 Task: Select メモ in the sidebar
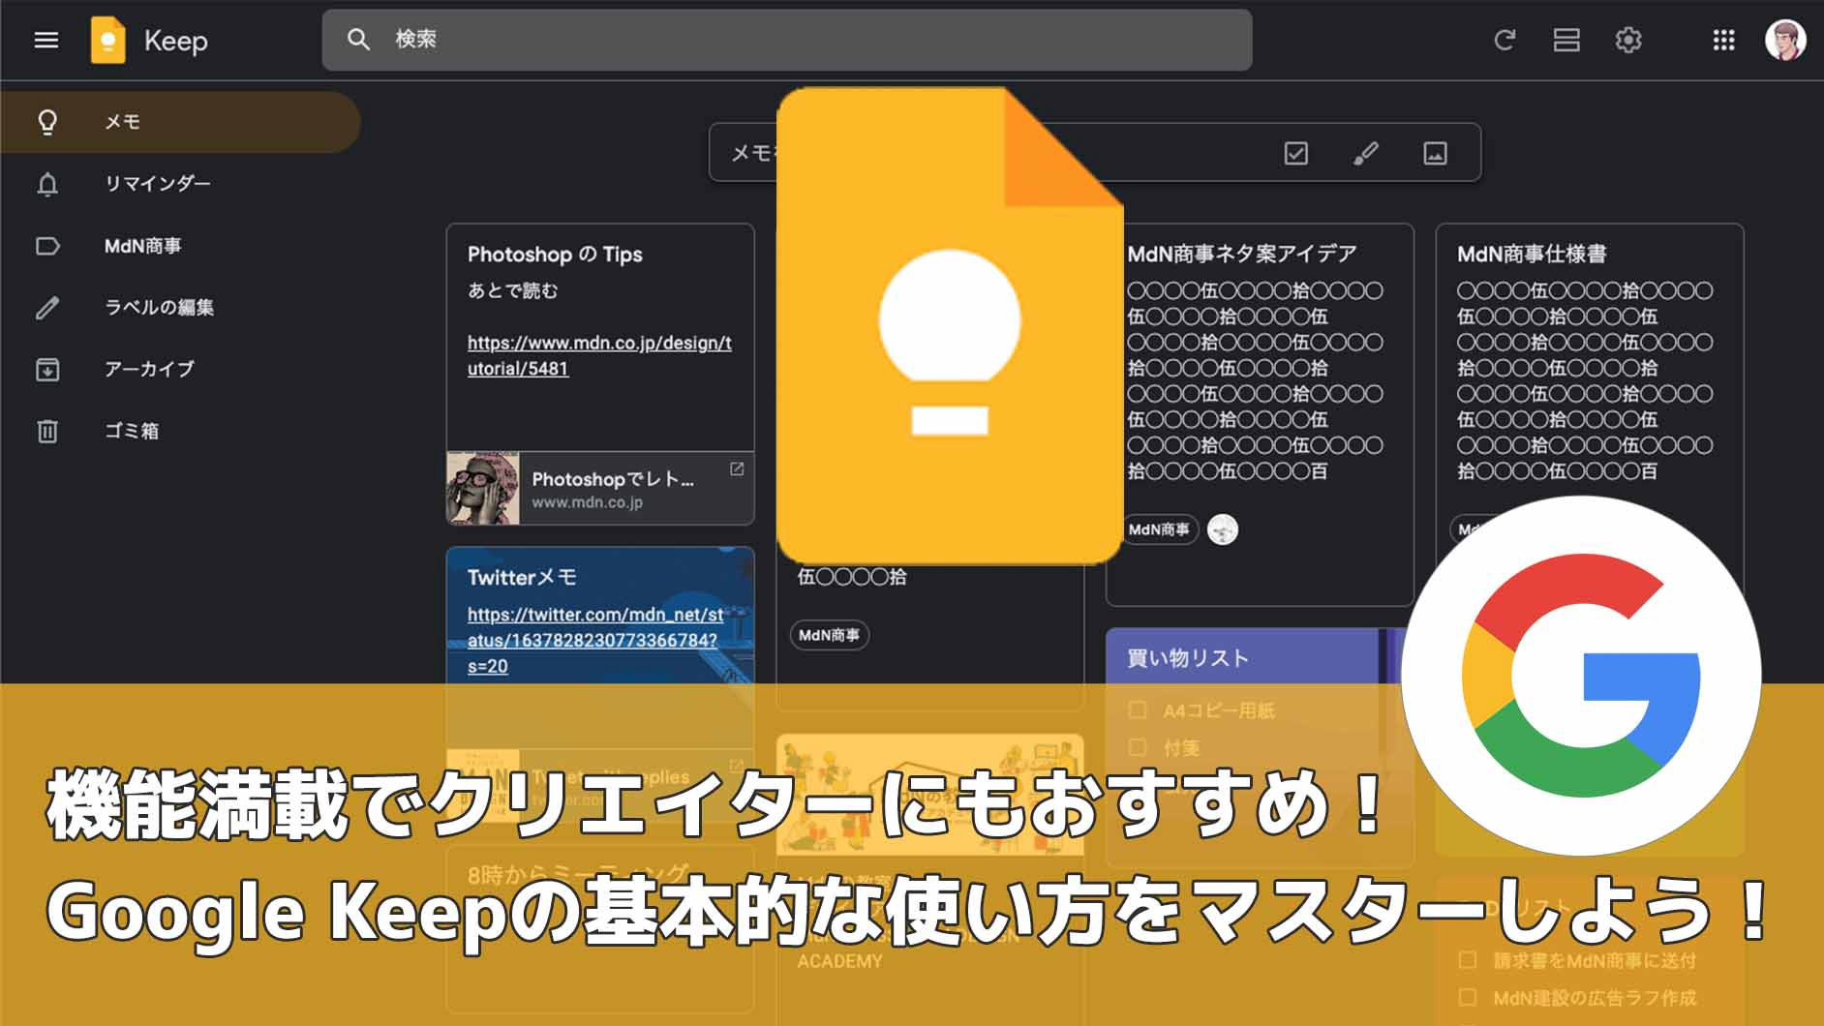coord(180,122)
